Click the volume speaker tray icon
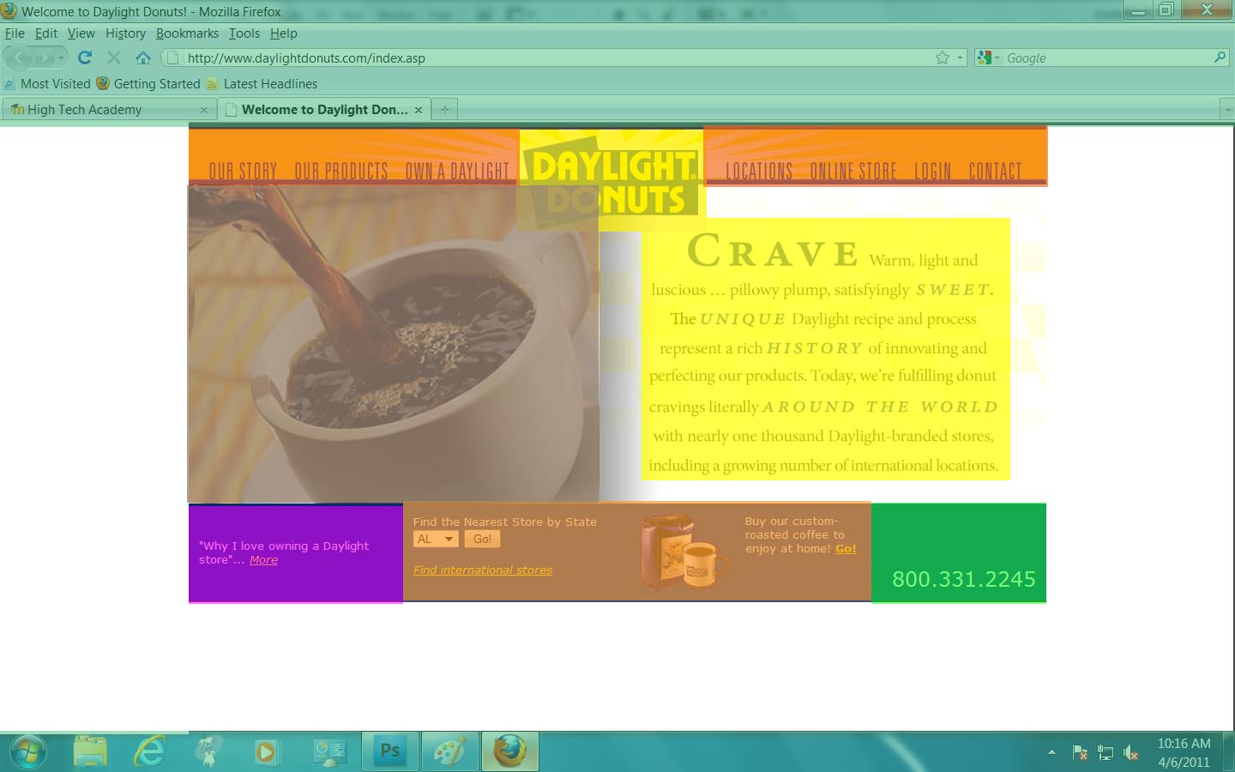The height and width of the screenshot is (772, 1235). tap(1130, 753)
